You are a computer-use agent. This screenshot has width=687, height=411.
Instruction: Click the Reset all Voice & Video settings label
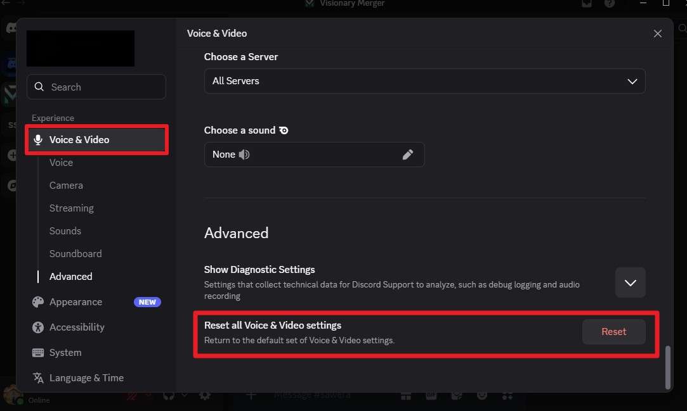pyautogui.click(x=273, y=326)
